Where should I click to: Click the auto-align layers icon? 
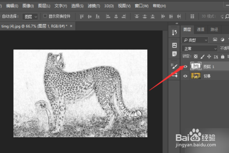[x=192, y=16]
